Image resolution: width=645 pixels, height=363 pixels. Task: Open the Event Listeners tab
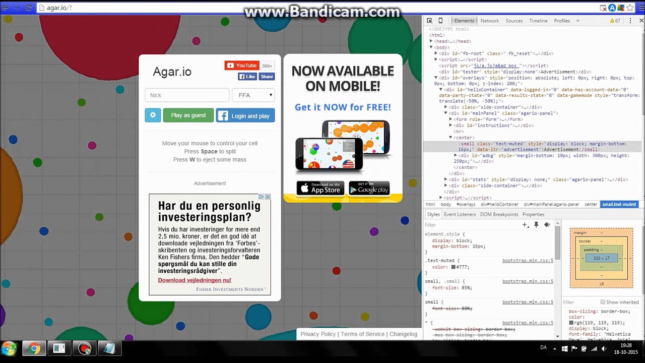pos(460,214)
